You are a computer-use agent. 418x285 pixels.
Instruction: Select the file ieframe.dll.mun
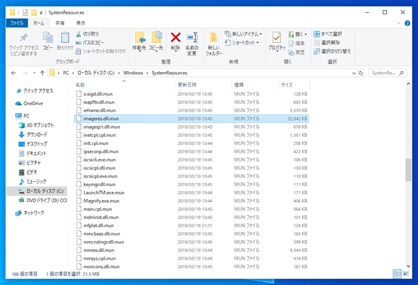click(x=191, y=110)
